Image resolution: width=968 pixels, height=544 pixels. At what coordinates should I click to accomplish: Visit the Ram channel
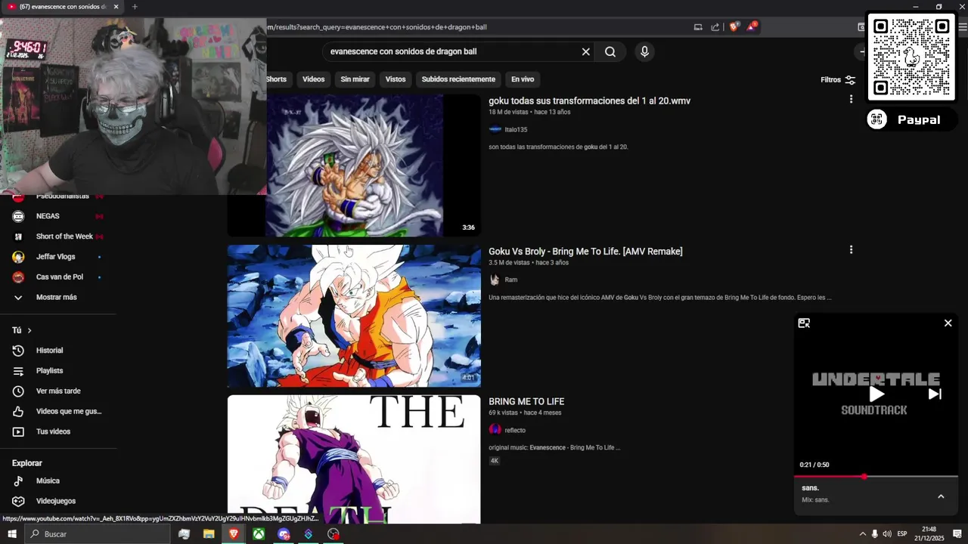[510, 280]
